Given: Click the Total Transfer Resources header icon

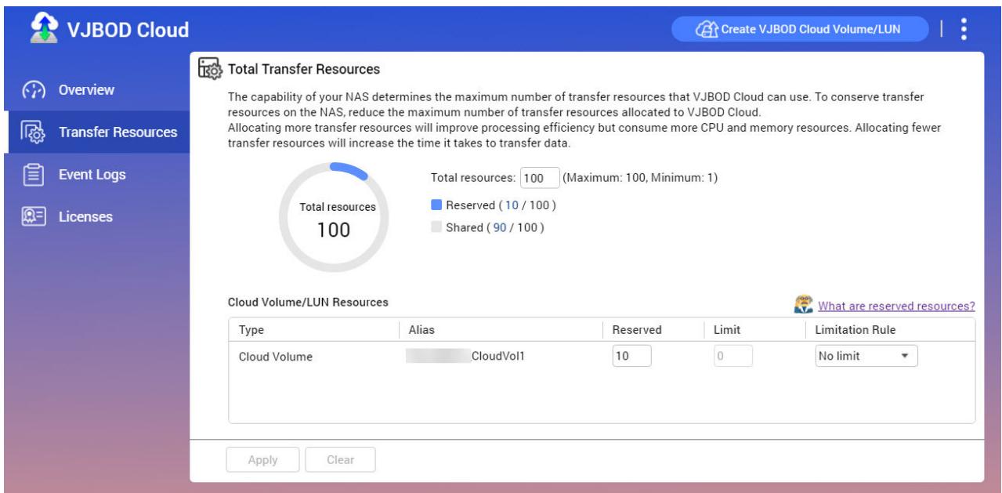Looking at the screenshot, I should 212,70.
